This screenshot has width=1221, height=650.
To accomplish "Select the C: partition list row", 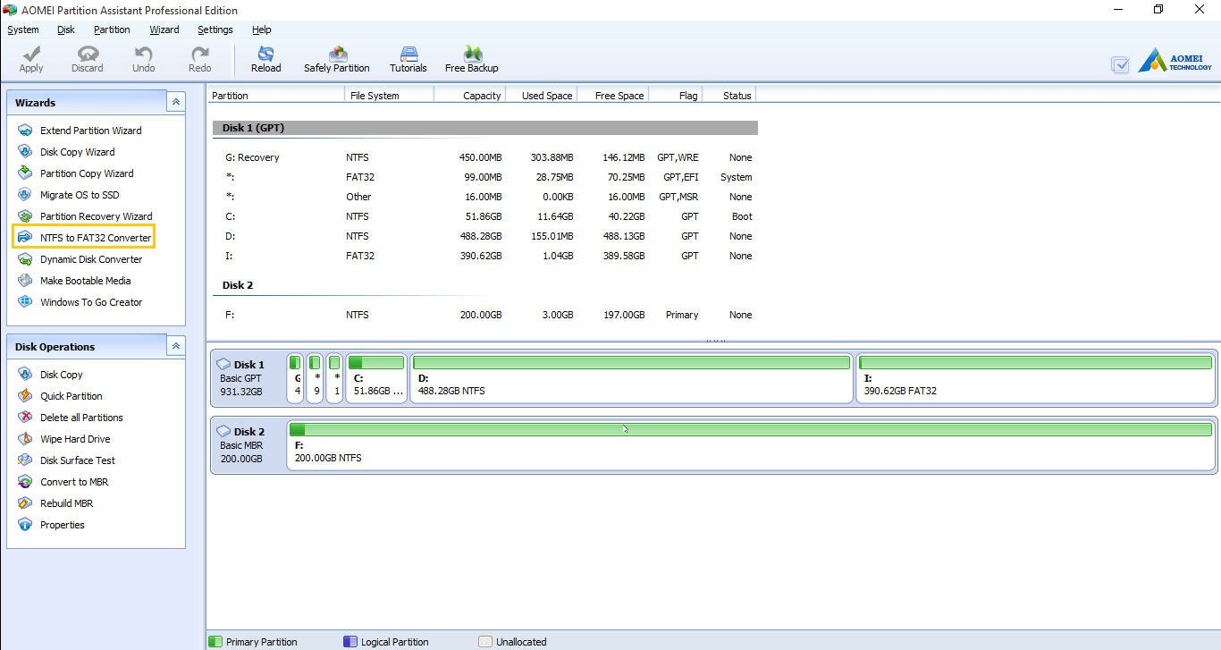I will (485, 216).
